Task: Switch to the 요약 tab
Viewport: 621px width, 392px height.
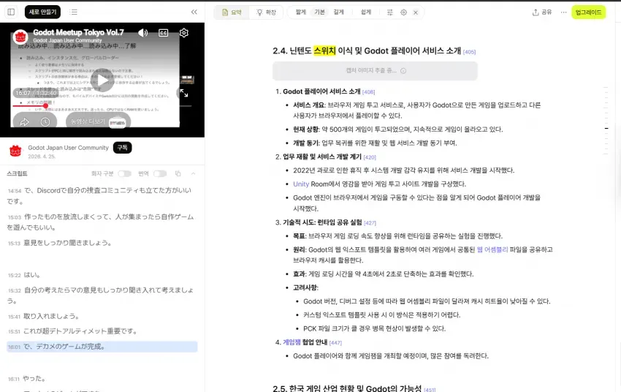Action: [x=232, y=12]
